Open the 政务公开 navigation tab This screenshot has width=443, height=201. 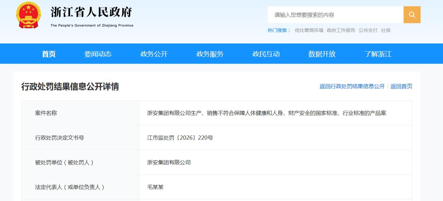click(154, 54)
